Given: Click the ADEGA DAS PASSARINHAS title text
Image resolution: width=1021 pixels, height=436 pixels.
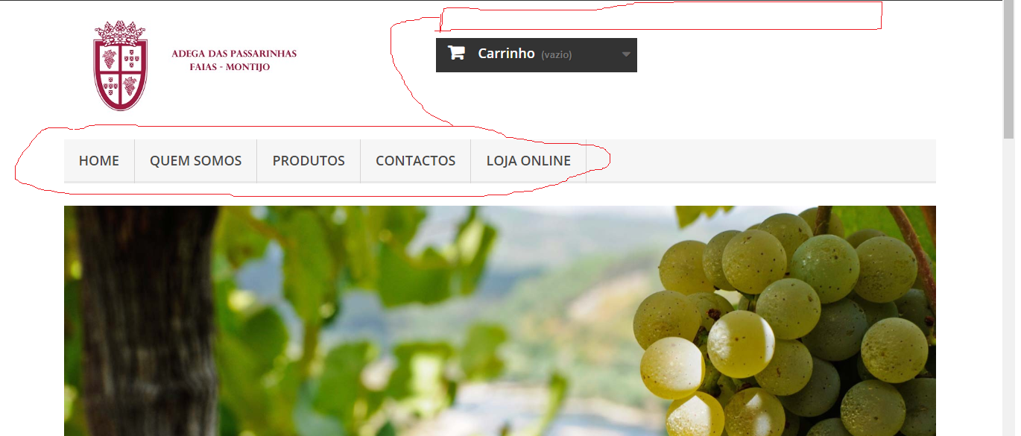Looking at the screenshot, I should click(234, 54).
